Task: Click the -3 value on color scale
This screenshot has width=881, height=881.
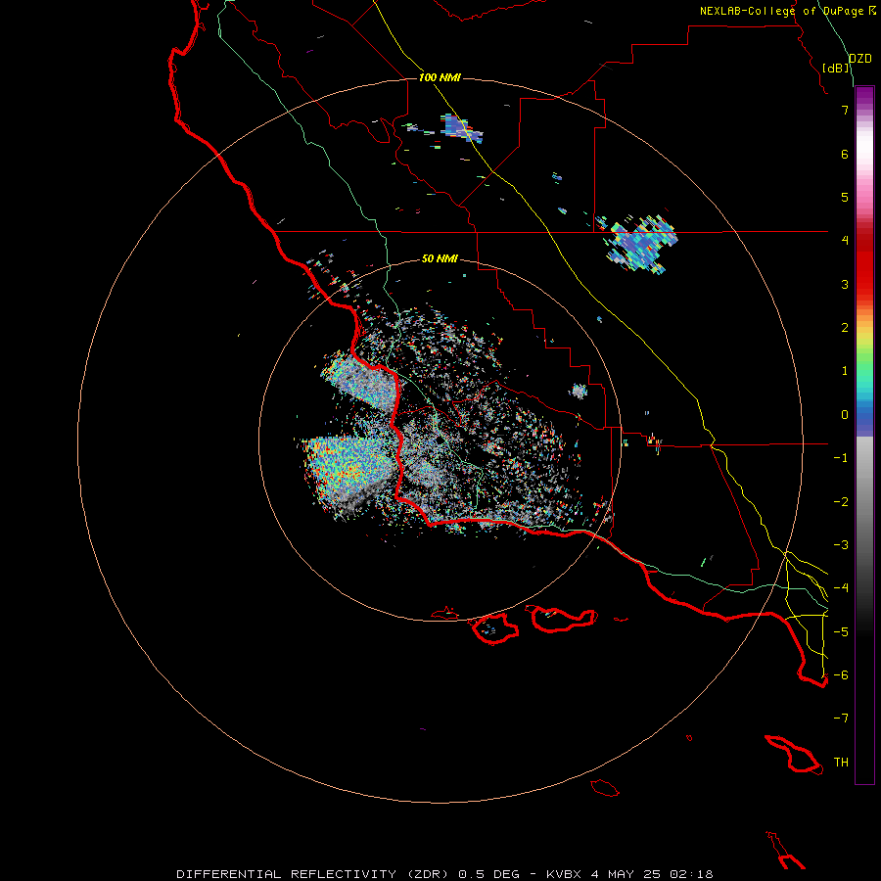Action: (x=841, y=545)
